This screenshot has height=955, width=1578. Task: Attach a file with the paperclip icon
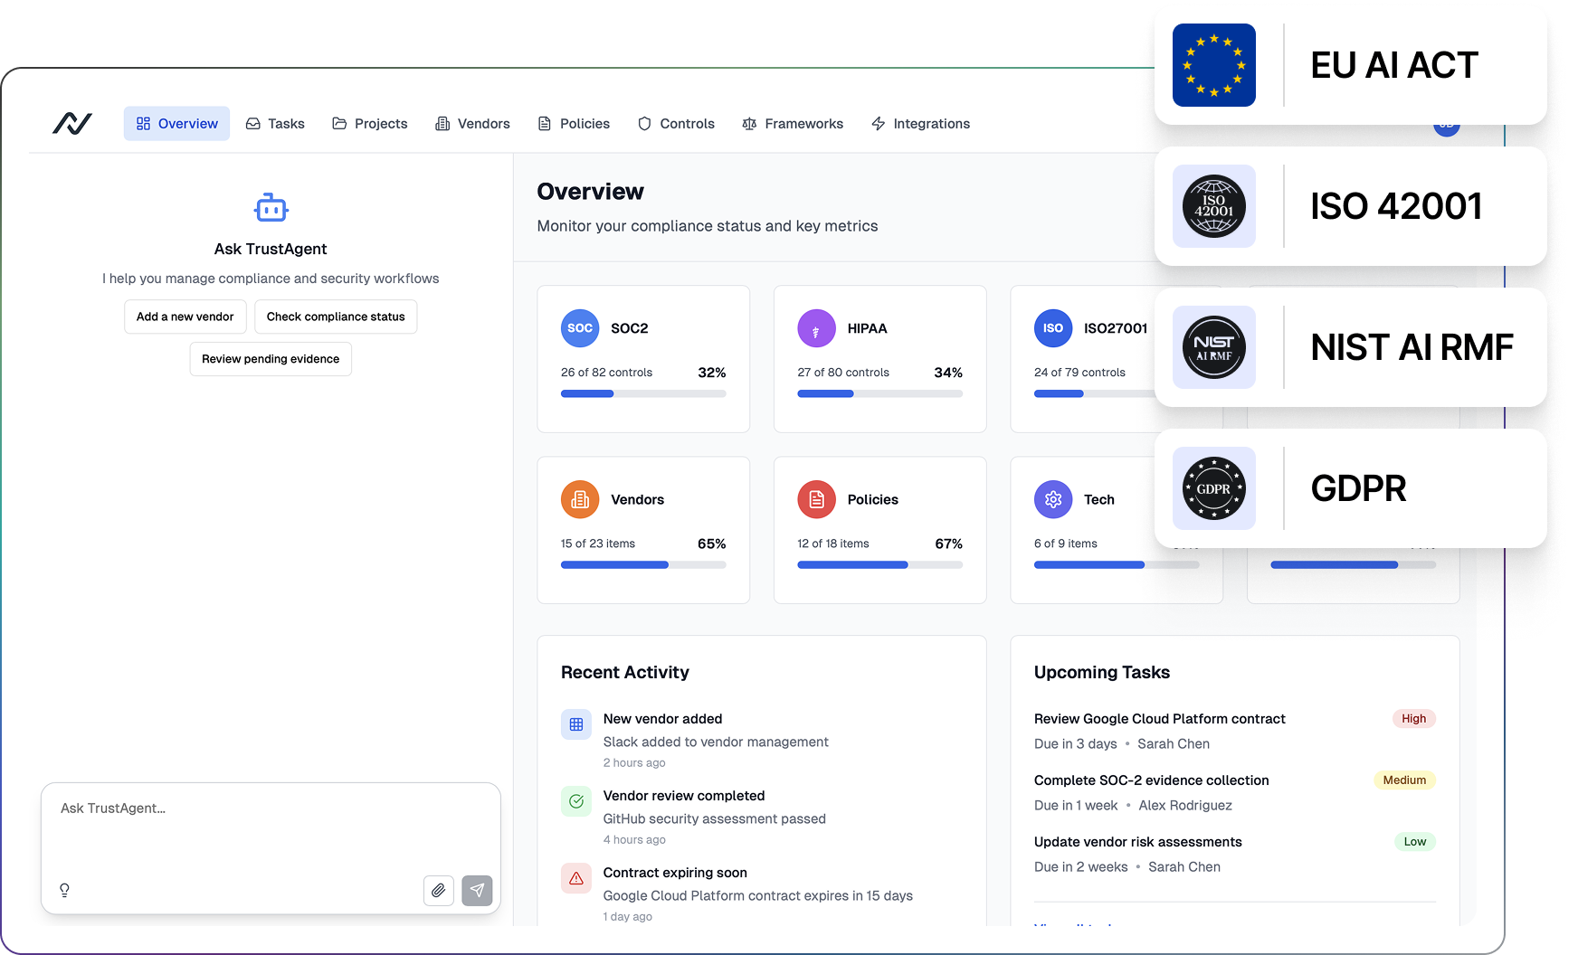coord(439,890)
